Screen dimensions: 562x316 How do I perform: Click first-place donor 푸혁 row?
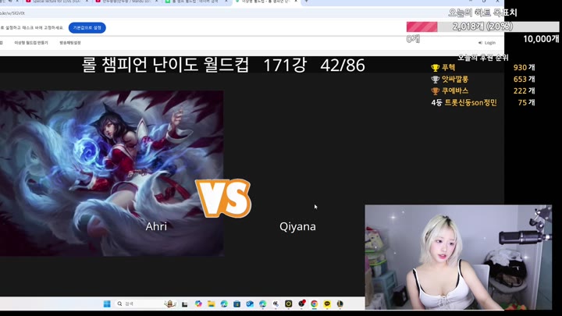click(483, 67)
